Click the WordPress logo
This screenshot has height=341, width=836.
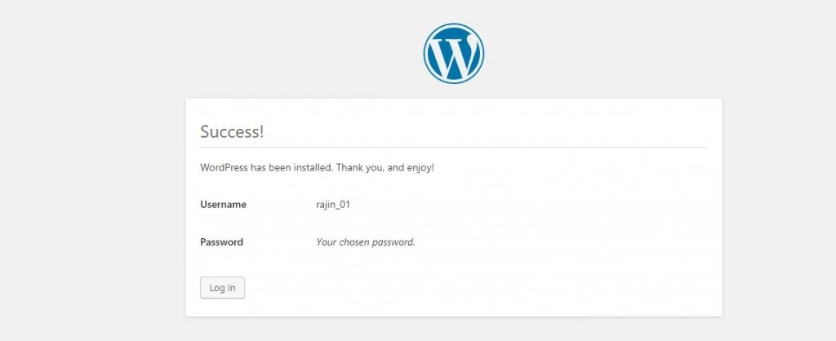click(453, 52)
